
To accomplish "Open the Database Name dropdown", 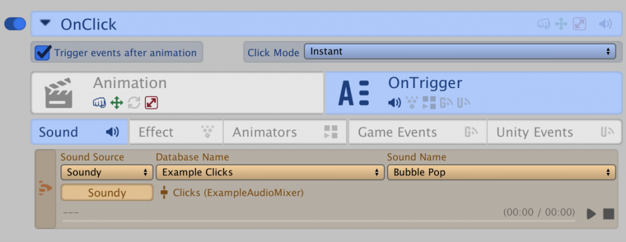I will tap(270, 172).
